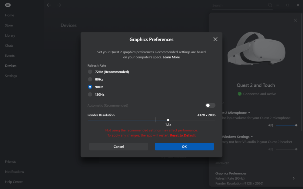
Task: Select the 80Hz refresh rate
Action: click(90, 79)
